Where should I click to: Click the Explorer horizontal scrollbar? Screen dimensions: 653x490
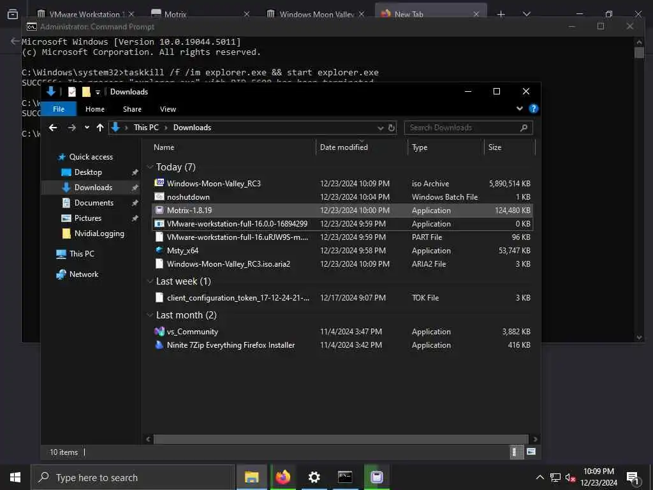(x=341, y=439)
